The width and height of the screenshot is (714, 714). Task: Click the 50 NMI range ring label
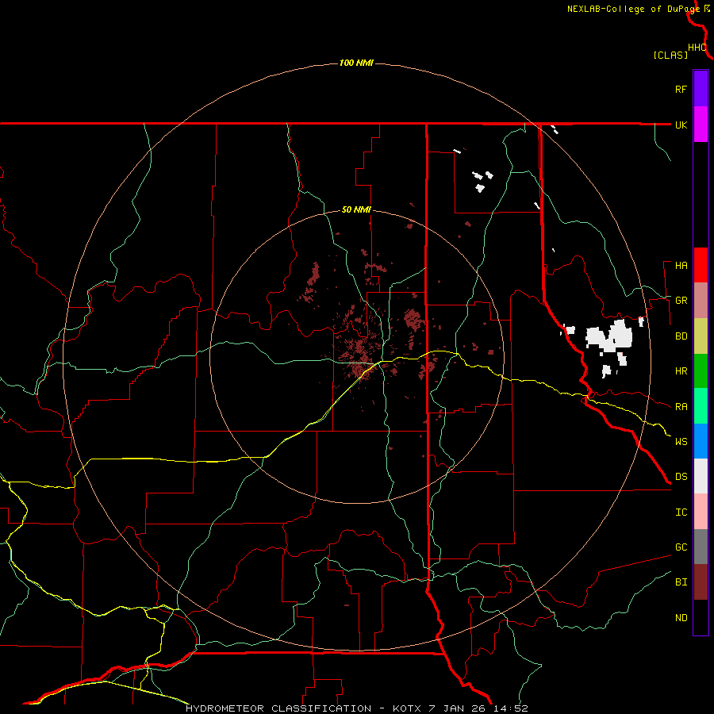click(356, 210)
